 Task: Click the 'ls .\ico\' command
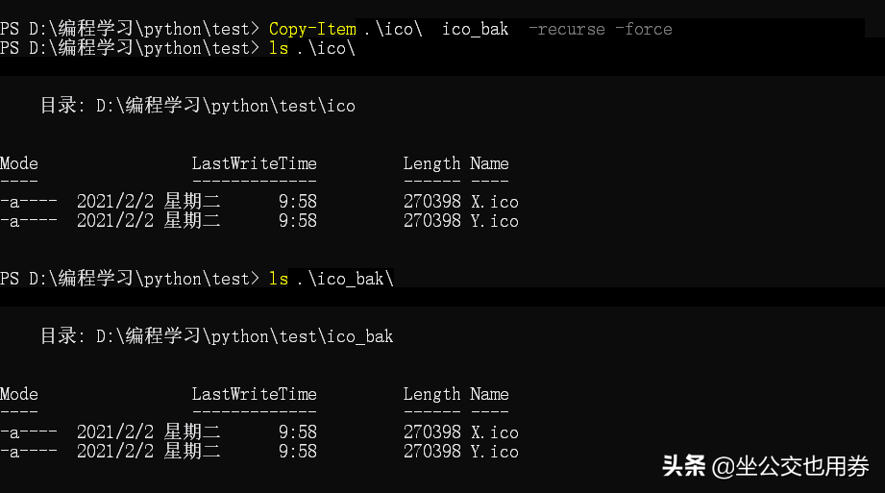click(x=312, y=48)
